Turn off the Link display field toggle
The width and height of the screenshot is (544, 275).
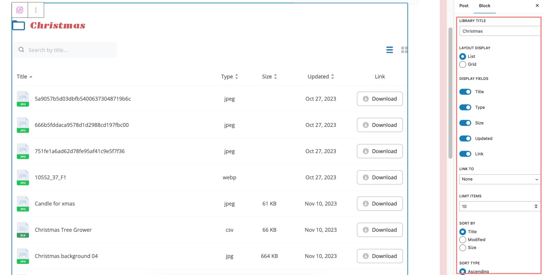tap(465, 154)
